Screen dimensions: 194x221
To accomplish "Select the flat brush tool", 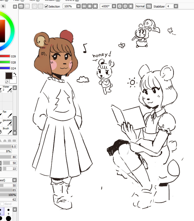I will click(8, 114).
